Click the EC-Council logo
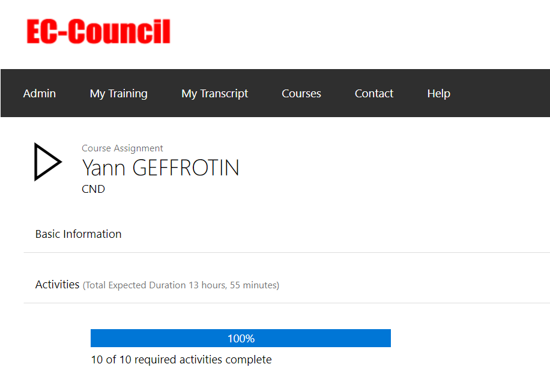The height and width of the screenshot is (382, 550). coord(98,31)
